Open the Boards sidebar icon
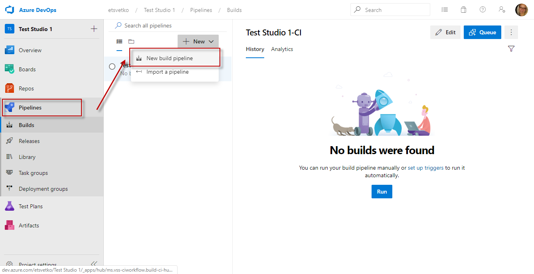The height and width of the screenshot is (274, 534). [10, 69]
